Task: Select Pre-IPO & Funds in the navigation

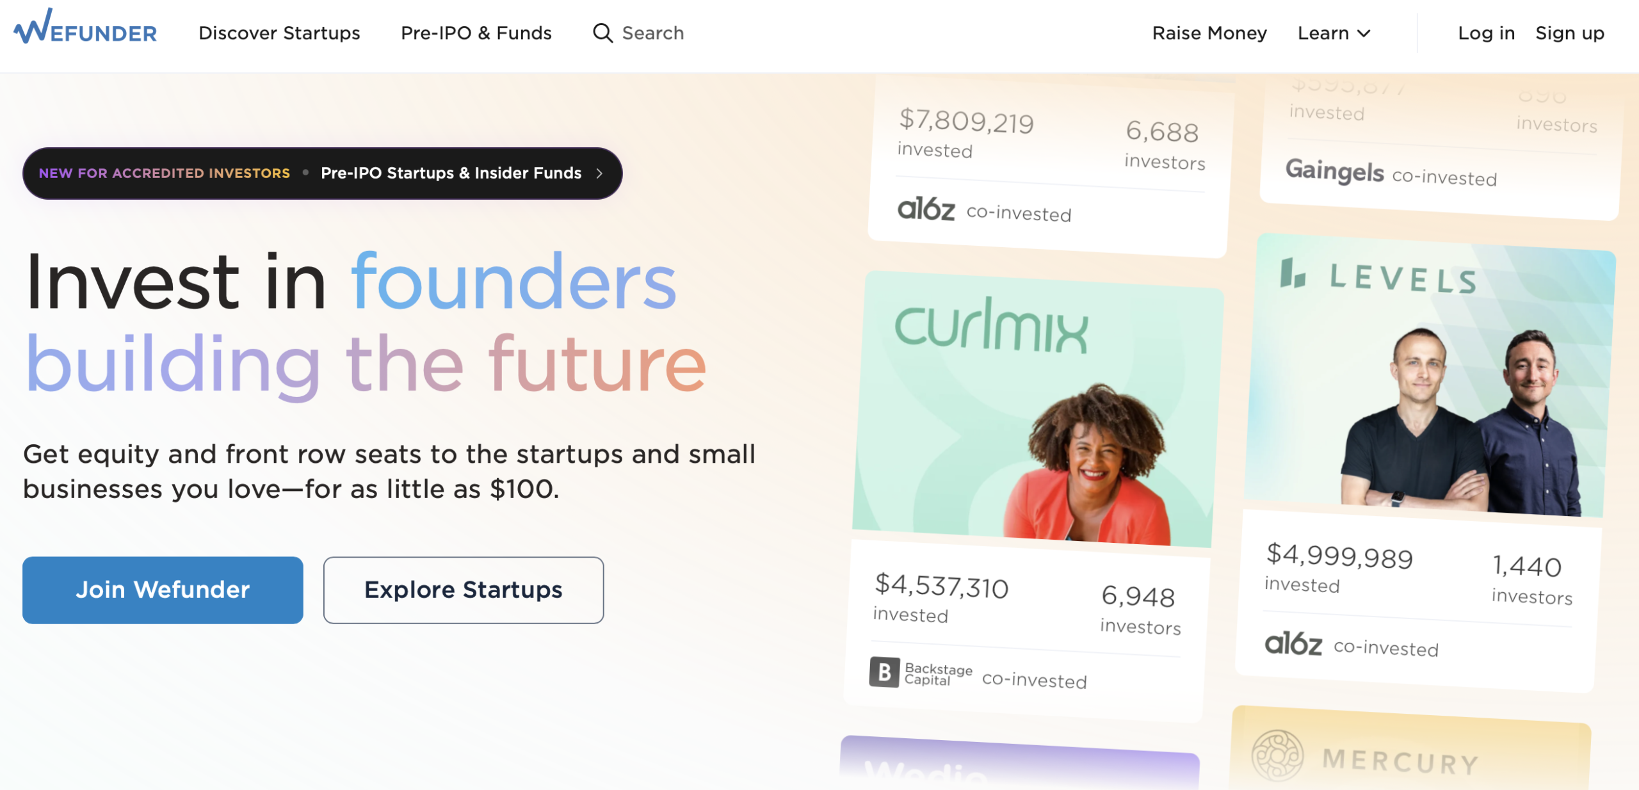Action: (x=476, y=33)
